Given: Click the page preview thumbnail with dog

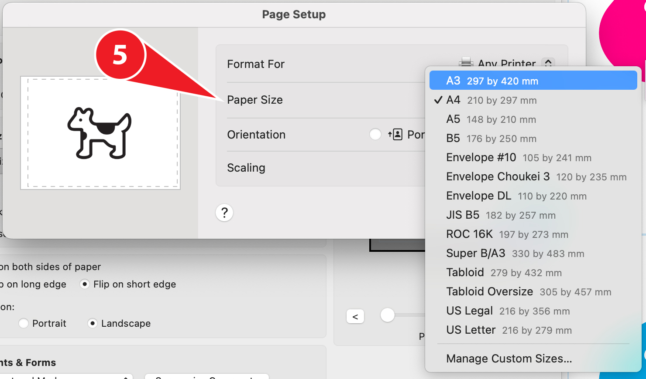Looking at the screenshot, I should [100, 133].
